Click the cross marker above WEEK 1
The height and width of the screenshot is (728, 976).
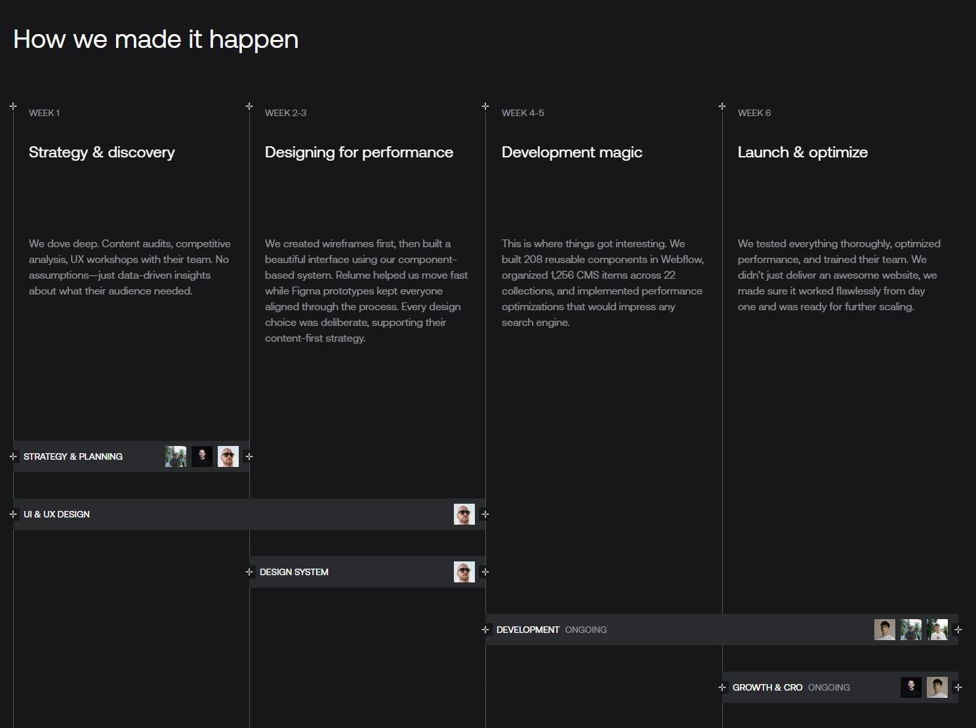[x=13, y=106]
